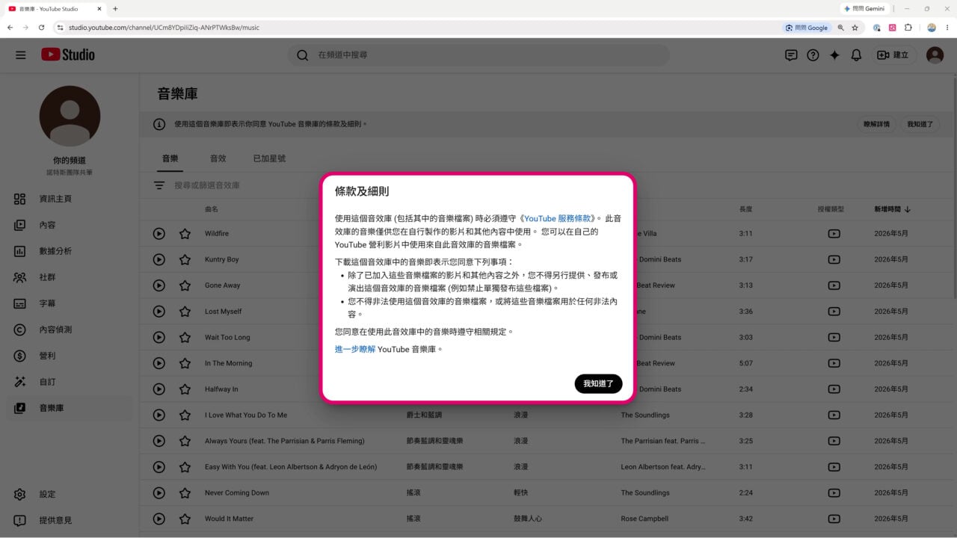Viewport: 957px width, 538px height.
Task: Open 數據分析 in the sidebar
Action: [x=69, y=251]
